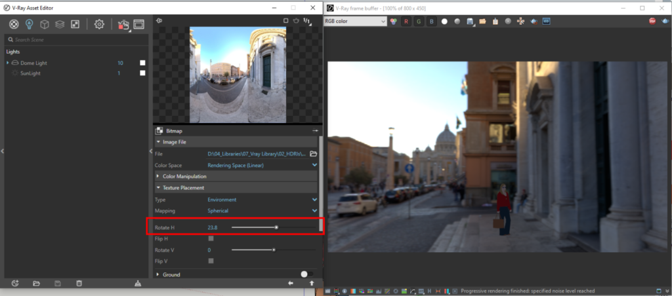Image resolution: width=672 pixels, height=296 pixels.
Task: Toggle monochromatic mode gray circle
Action: coord(457,21)
